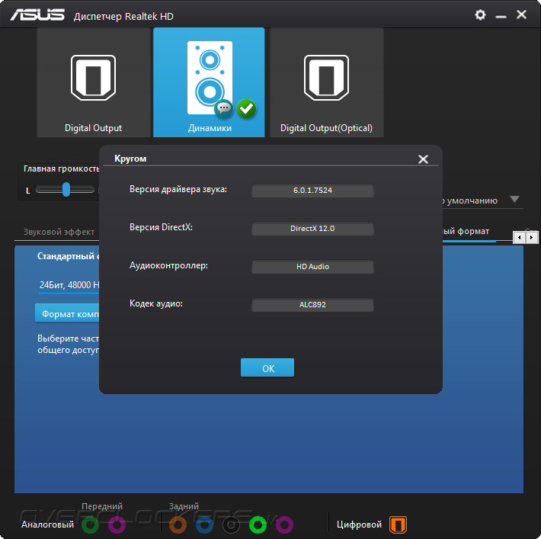
Task: Switch to Звуковой эффект tab
Action: click(x=59, y=232)
